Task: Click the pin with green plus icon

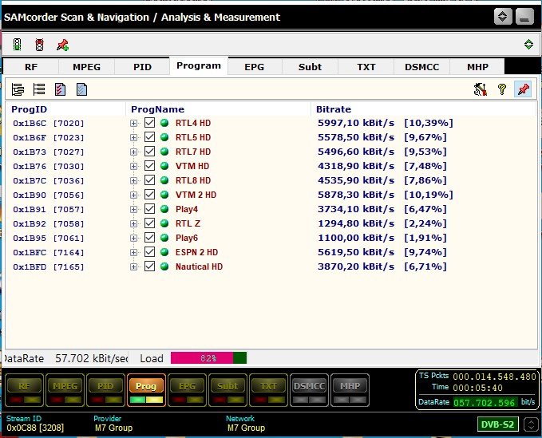Action: 62,45
